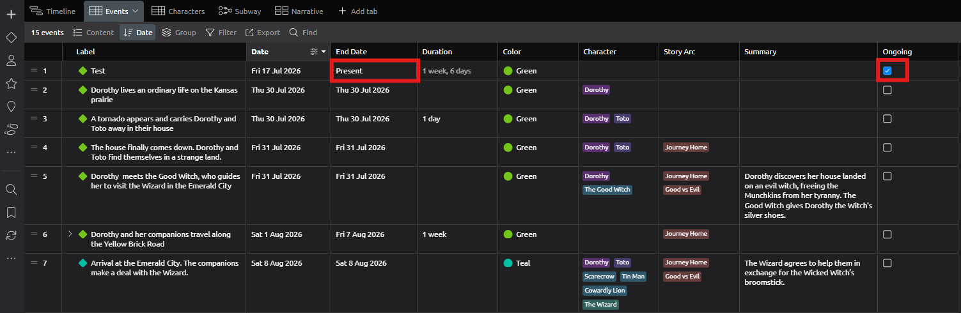Click diamond icon of Kansas prairie event
961x313 pixels.
point(82,90)
